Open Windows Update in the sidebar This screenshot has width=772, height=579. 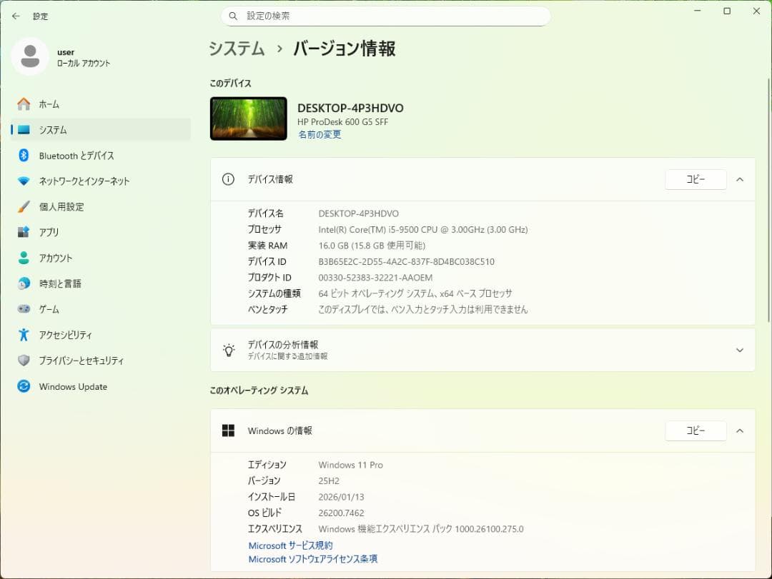click(72, 387)
